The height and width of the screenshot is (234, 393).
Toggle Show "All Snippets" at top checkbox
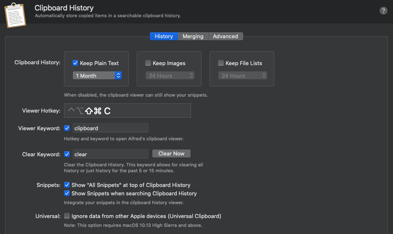67,185
